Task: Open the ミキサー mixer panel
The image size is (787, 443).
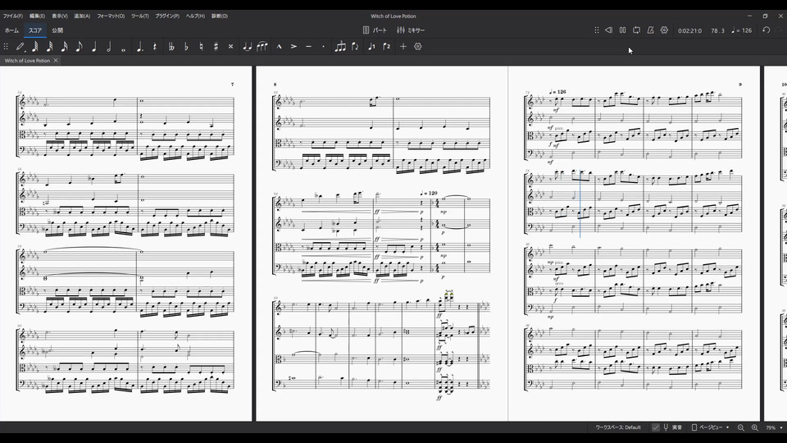Action: pyautogui.click(x=411, y=30)
